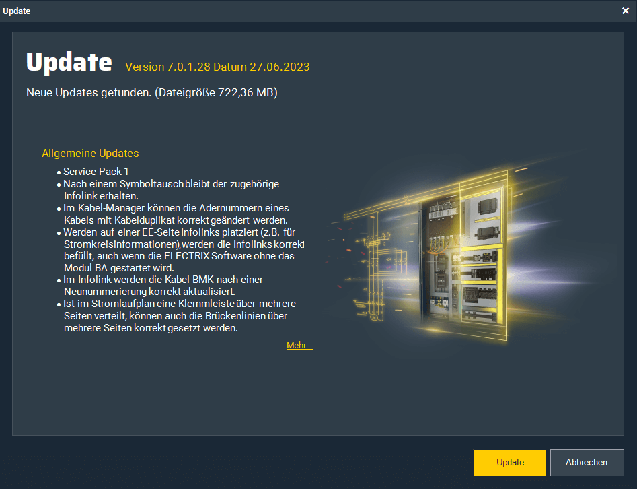This screenshot has height=489, width=637.
Task: Close the Update dialog window
Action: point(626,11)
